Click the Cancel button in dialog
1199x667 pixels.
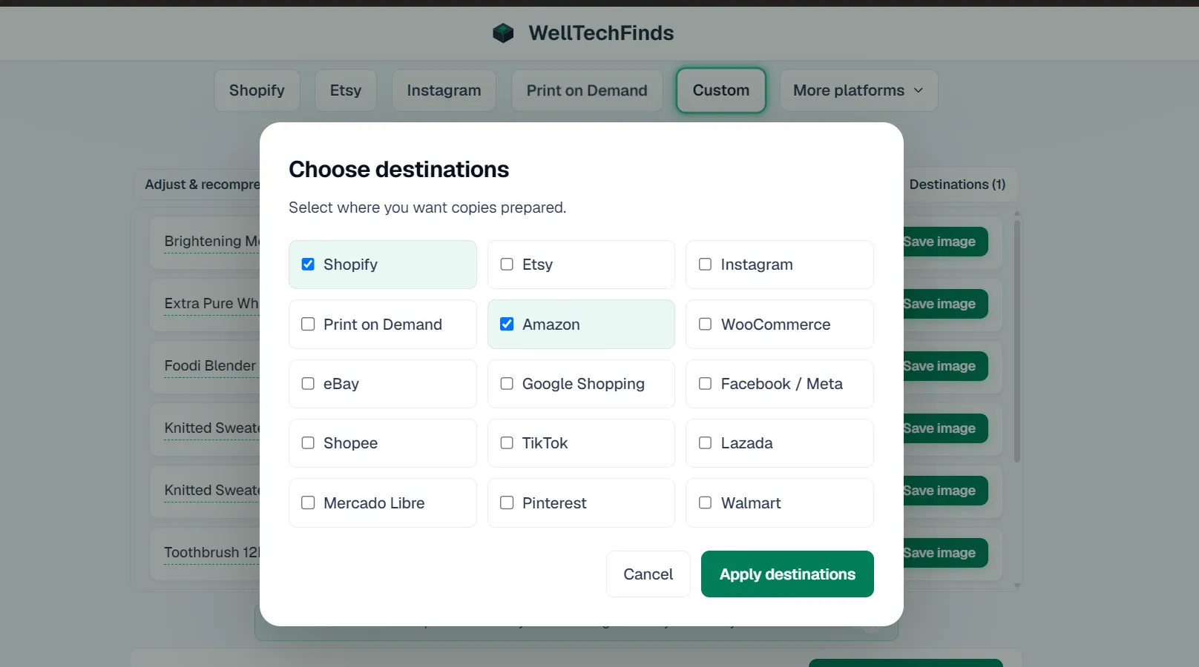[648, 574]
